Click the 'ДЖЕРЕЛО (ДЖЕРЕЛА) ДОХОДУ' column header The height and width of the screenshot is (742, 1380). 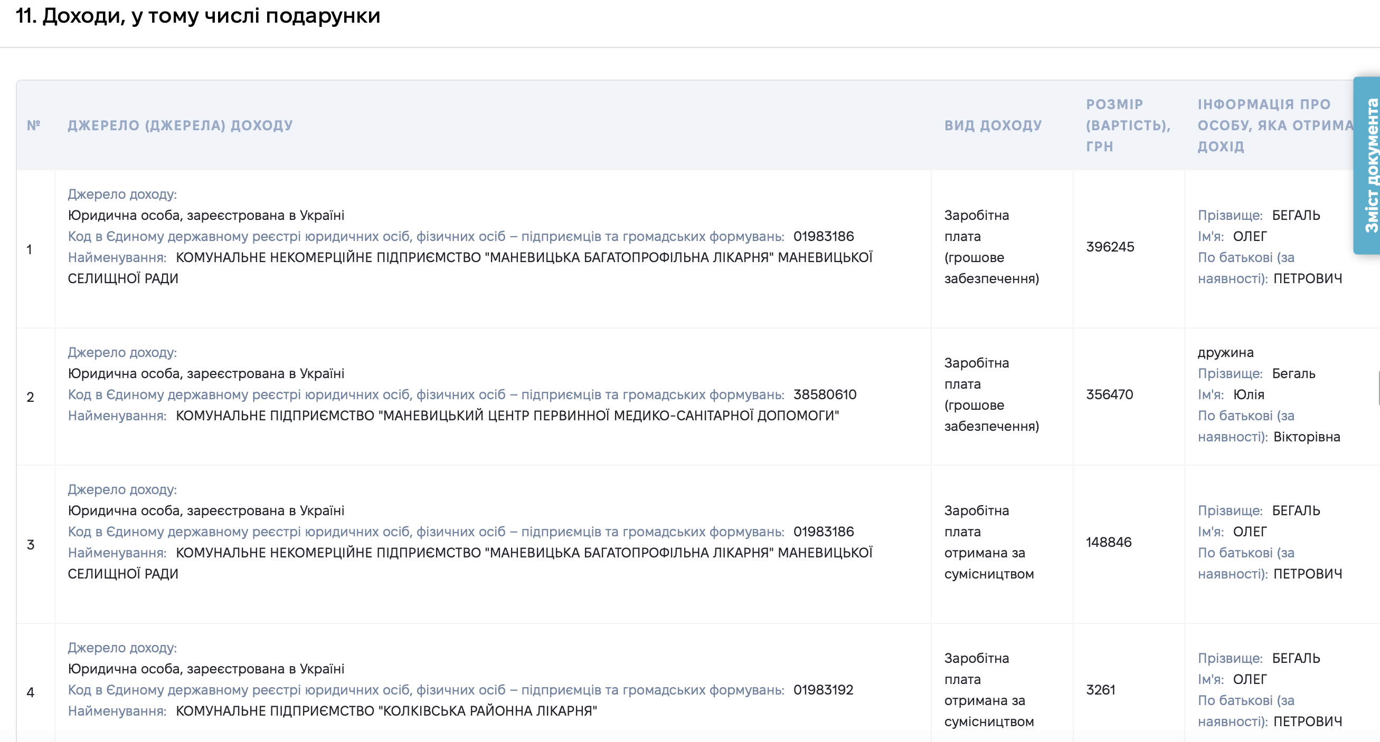click(180, 125)
